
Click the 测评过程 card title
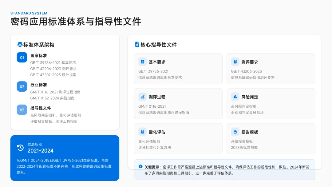[157, 97]
